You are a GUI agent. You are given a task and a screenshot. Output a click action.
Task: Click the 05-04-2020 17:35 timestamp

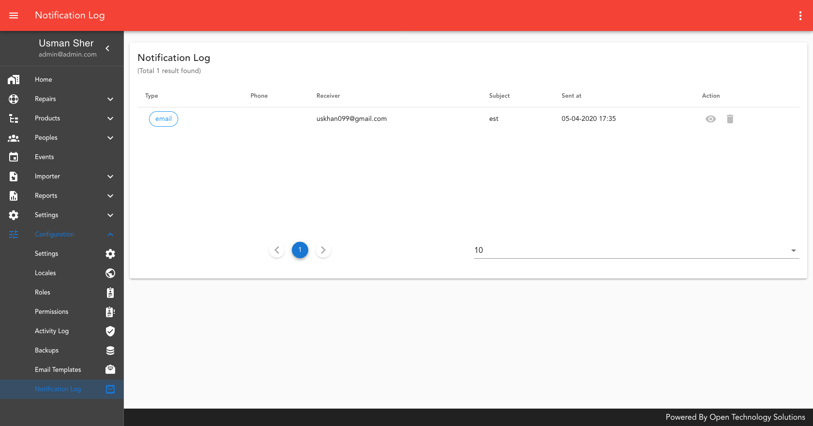pos(588,119)
